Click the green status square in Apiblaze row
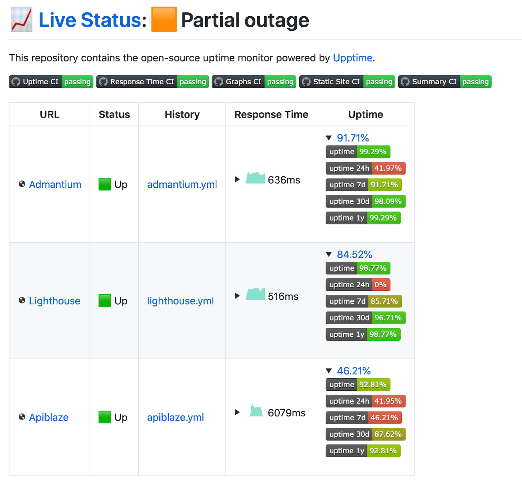522x489 pixels. (105, 417)
